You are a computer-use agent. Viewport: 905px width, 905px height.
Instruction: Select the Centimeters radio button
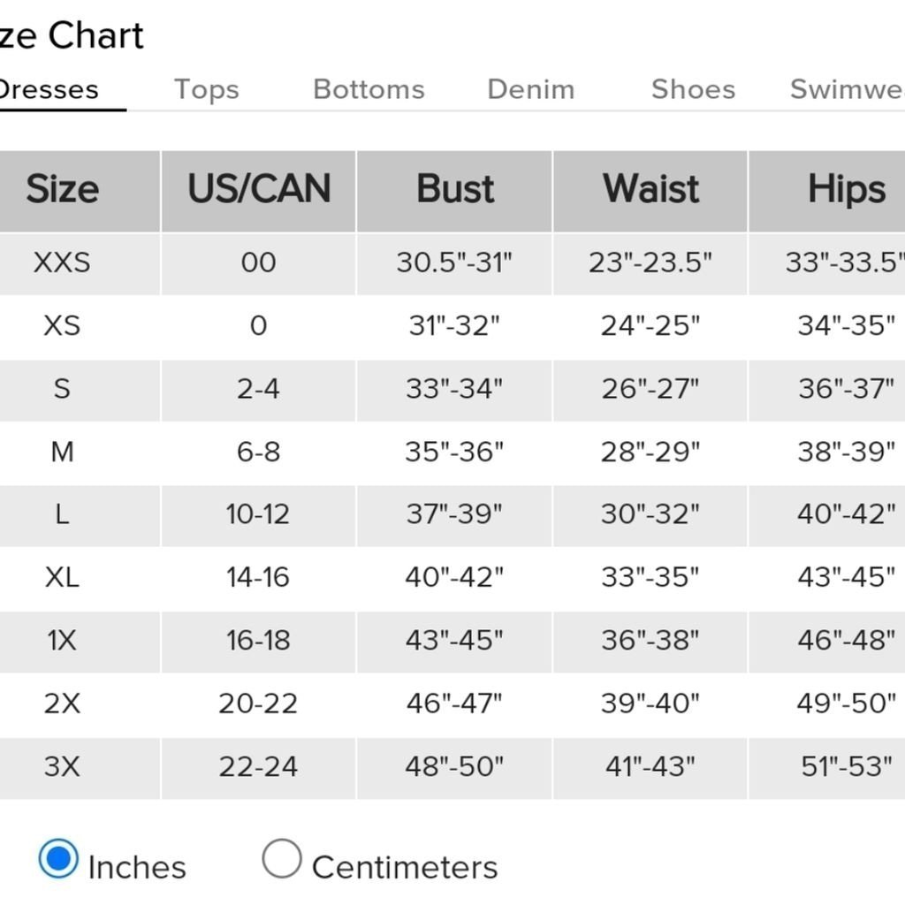click(282, 858)
